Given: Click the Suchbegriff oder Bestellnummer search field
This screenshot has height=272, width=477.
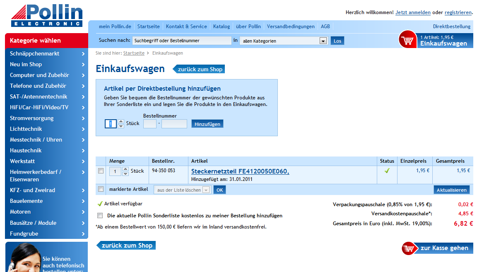Looking at the screenshot, I should tap(182, 41).
